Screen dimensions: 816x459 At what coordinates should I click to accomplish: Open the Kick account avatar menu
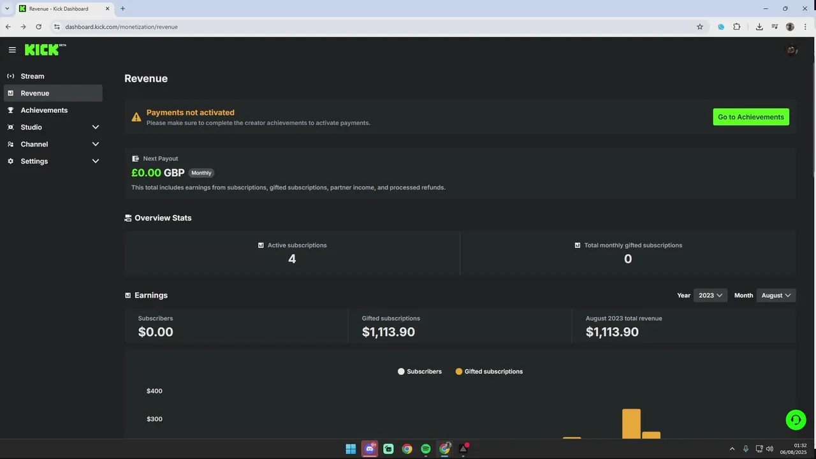pyautogui.click(x=792, y=50)
